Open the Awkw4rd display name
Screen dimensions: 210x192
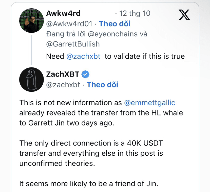[x=63, y=13]
